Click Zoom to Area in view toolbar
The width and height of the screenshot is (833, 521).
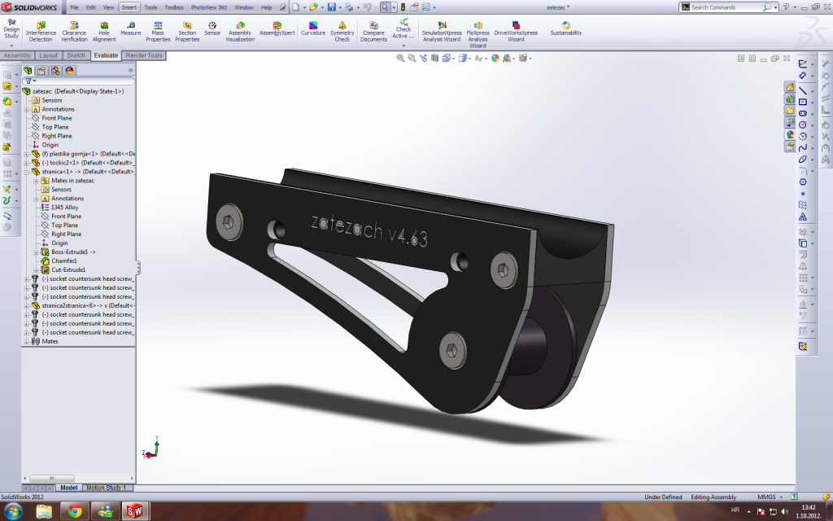point(412,58)
